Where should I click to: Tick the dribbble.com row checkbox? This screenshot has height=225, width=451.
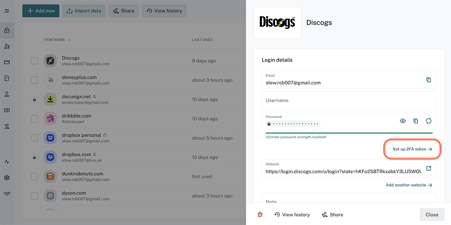pos(35,119)
